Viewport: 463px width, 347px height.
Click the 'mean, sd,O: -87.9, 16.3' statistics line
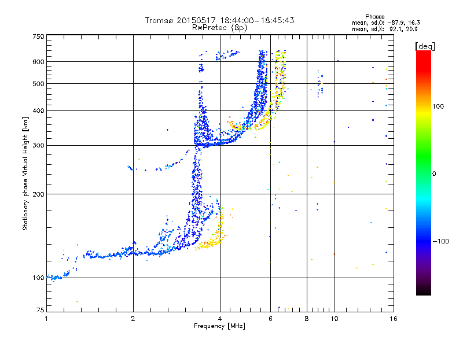pyautogui.click(x=385, y=23)
